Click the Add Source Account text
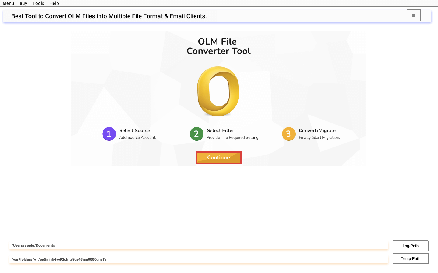The height and width of the screenshot is (273, 438). pos(138,137)
